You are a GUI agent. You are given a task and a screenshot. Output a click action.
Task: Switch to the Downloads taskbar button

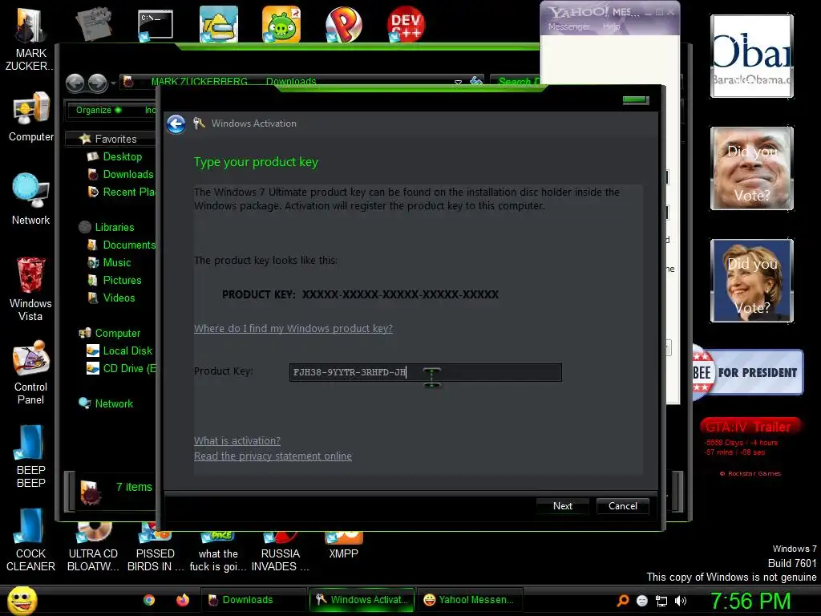[253, 600]
